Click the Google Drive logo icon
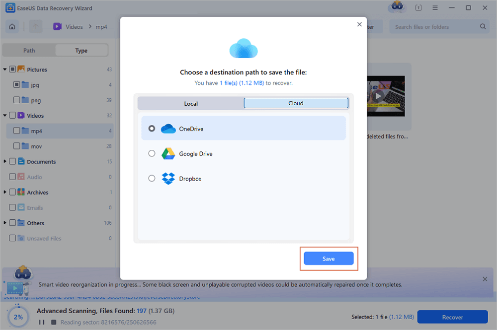 click(168, 154)
